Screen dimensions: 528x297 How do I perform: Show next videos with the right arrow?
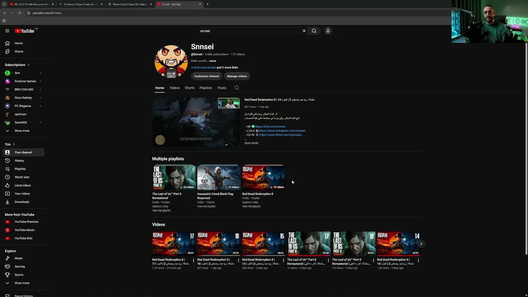point(421,244)
